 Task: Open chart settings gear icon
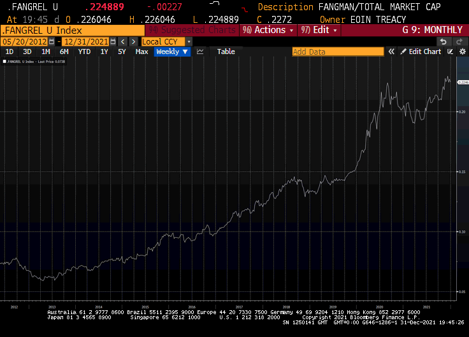[463, 52]
